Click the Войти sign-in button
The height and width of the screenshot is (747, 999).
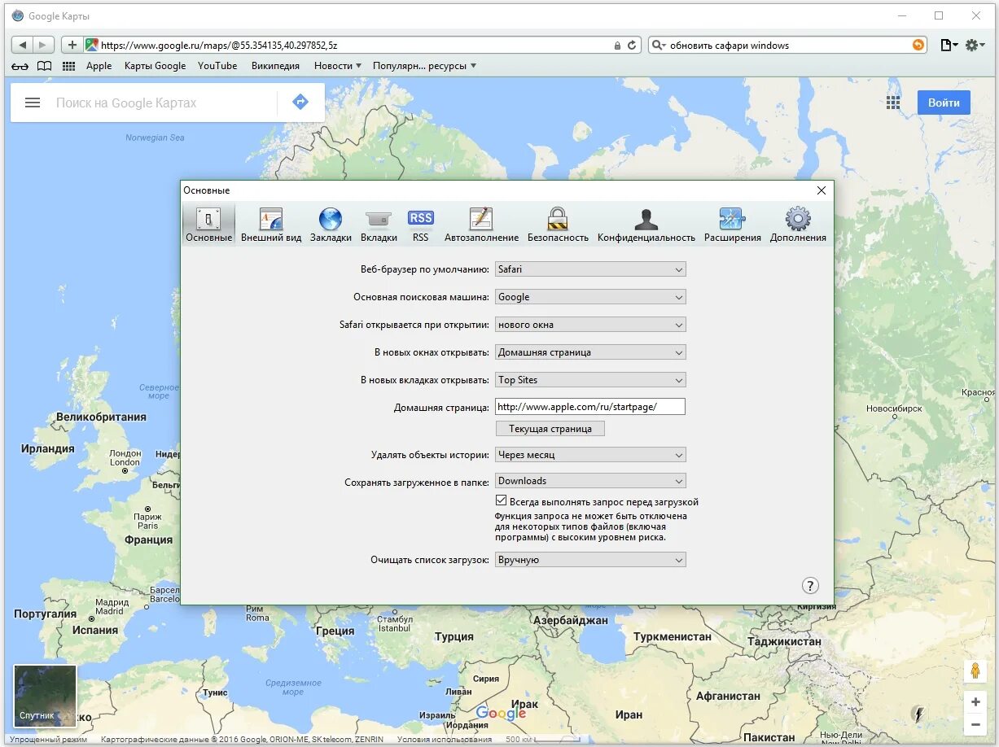(944, 103)
